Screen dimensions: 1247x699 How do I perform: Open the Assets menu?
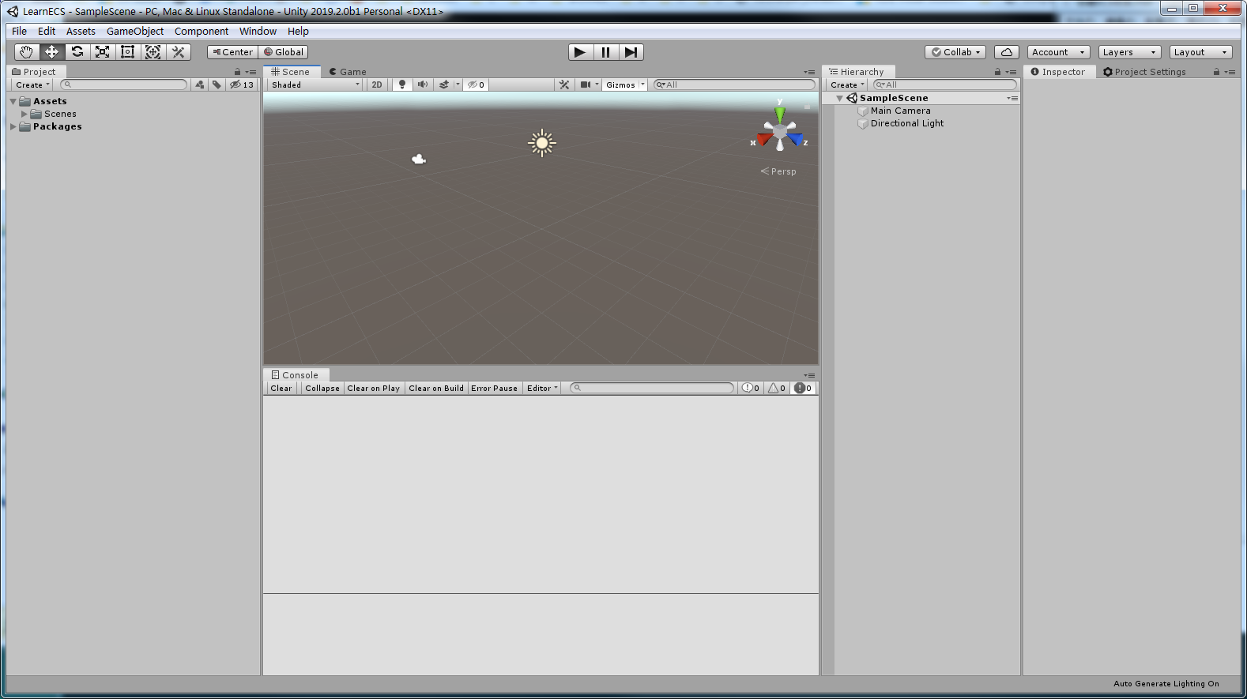point(81,32)
